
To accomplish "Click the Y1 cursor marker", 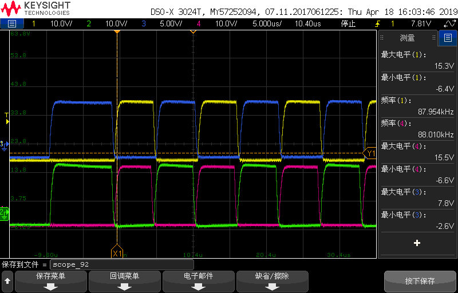I will click(x=369, y=153).
